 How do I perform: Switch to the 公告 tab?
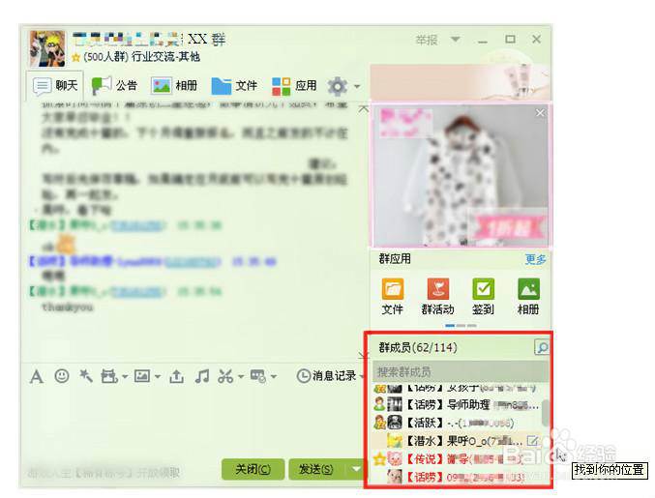[x=114, y=85]
